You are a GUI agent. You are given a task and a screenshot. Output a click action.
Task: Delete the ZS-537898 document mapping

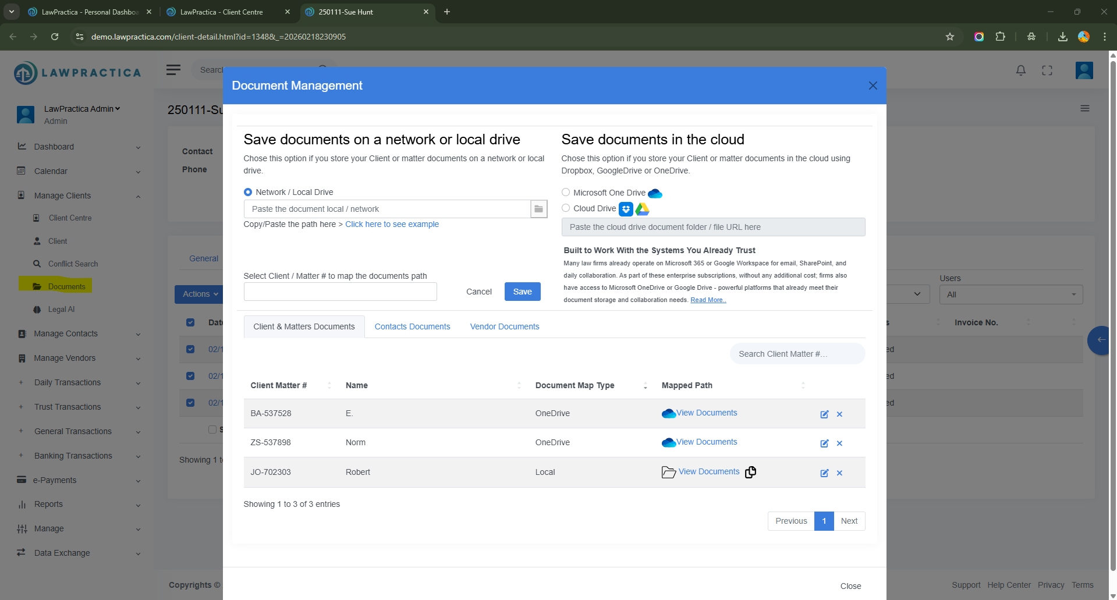[x=839, y=443]
